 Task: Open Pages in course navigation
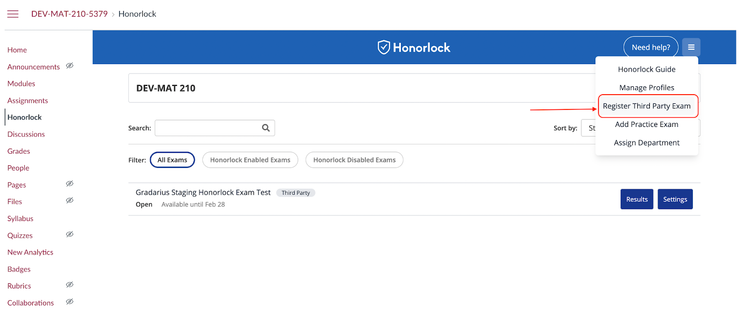click(17, 185)
